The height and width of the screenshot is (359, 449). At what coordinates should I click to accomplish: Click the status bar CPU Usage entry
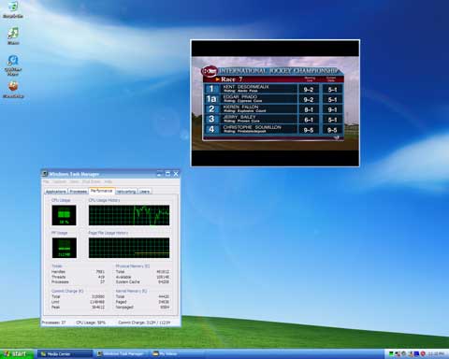(91, 323)
